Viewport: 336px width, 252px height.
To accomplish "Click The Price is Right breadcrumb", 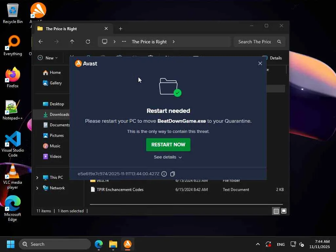I will (x=149, y=42).
